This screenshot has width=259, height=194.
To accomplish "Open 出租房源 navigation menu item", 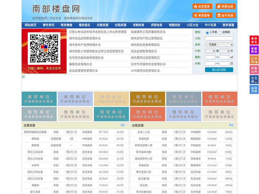I will [121, 25].
